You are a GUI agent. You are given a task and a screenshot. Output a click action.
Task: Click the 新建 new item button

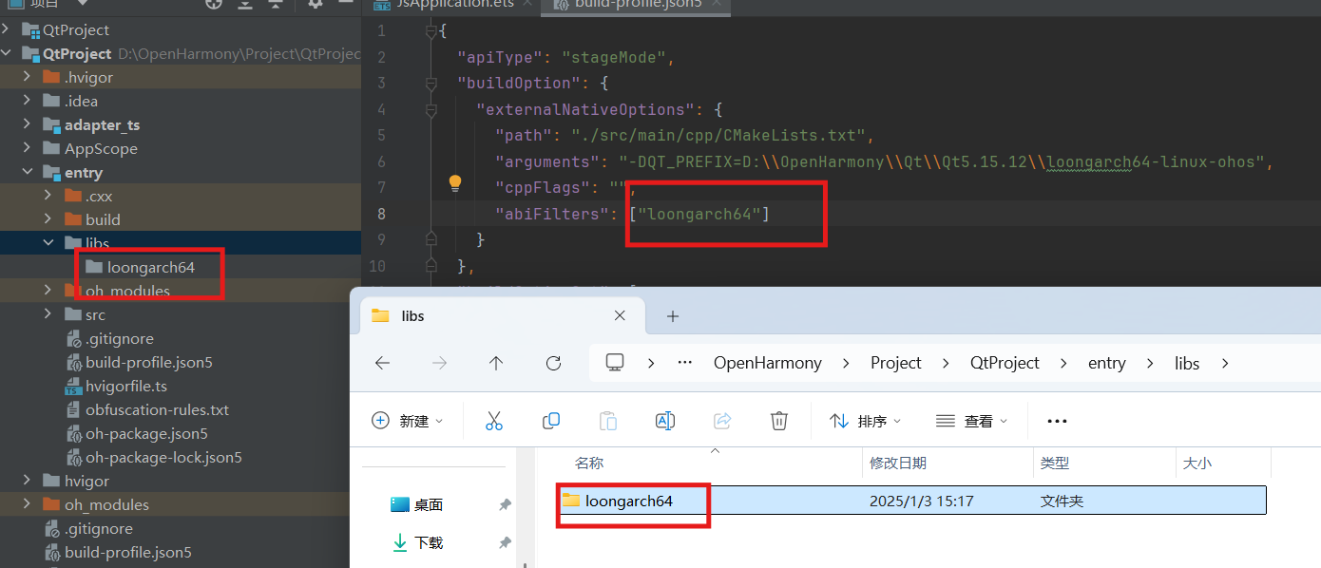[408, 421]
